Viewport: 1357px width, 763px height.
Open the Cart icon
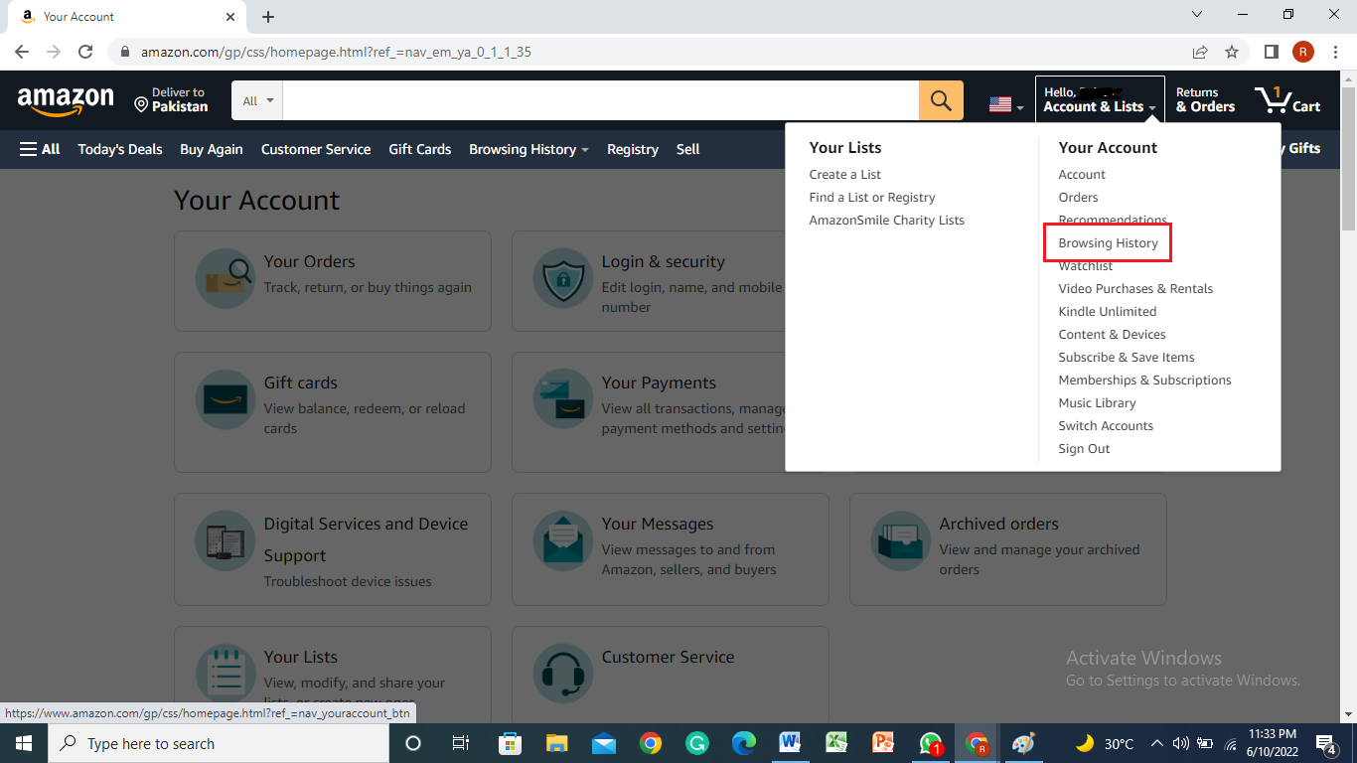click(1287, 100)
